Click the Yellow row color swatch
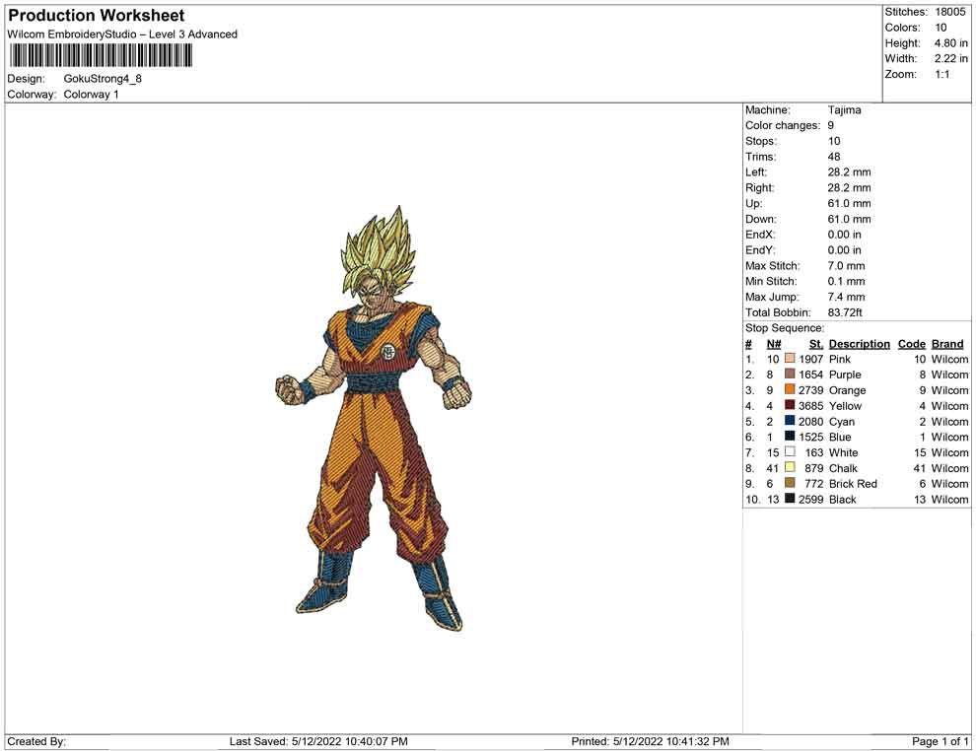 pyautogui.click(x=790, y=405)
